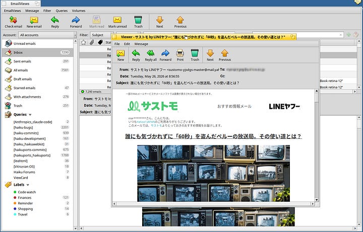Open Message menu in Viewer window

pyautogui.click(x=141, y=44)
